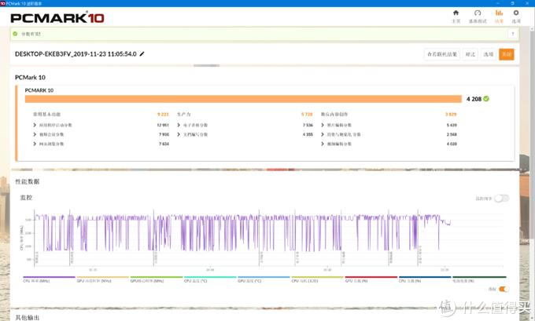Click the green validity checkmark beside 4 208
Screen dimensions: 535x321
[x=486, y=99]
